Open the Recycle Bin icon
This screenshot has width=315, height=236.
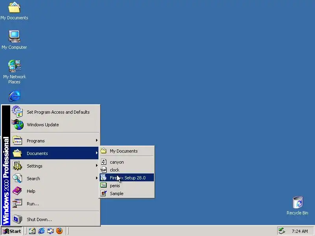point(298,202)
